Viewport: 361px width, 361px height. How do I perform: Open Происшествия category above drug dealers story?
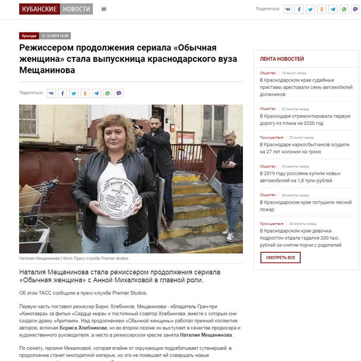[271, 138]
